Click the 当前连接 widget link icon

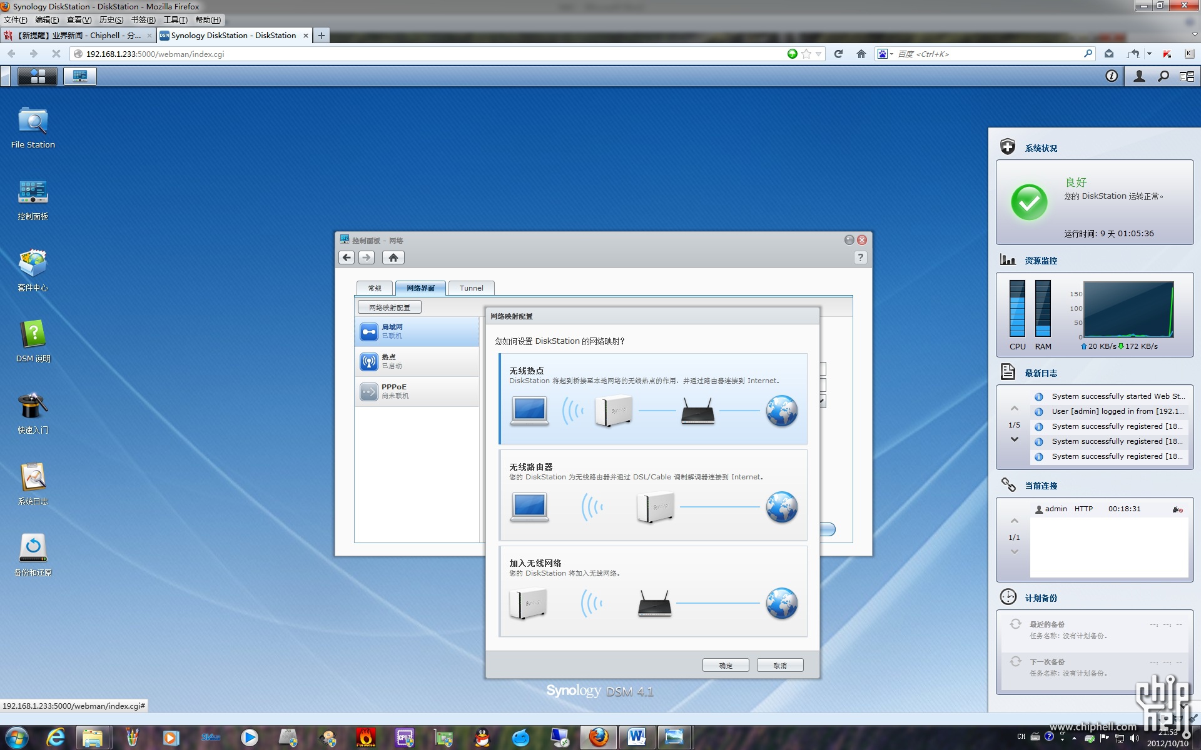coord(1008,484)
